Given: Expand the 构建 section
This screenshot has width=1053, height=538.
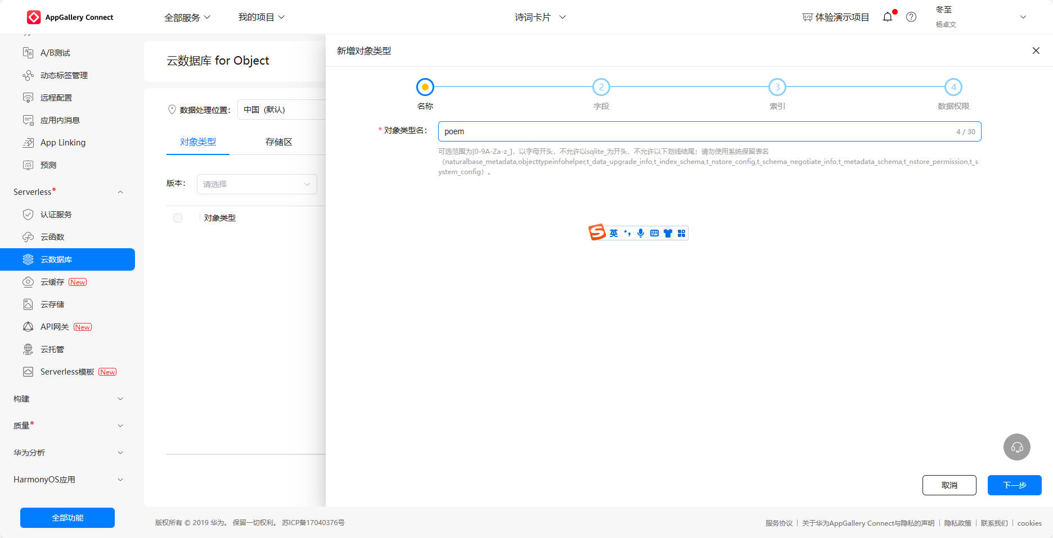Looking at the screenshot, I should (120, 399).
